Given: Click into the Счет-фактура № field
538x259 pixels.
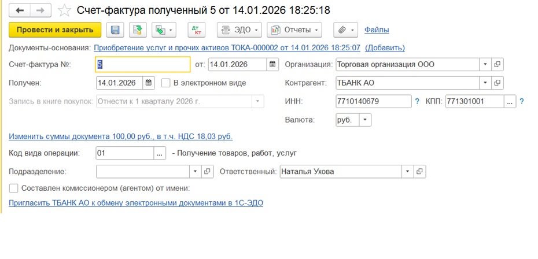Looking at the screenshot, I should click(142, 64).
